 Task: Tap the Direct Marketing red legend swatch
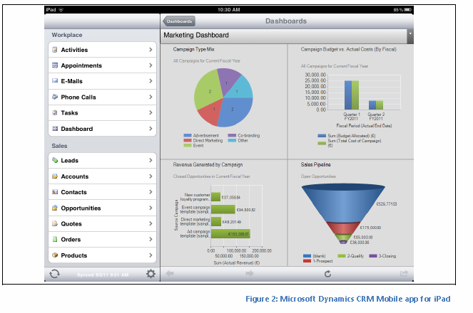point(188,140)
